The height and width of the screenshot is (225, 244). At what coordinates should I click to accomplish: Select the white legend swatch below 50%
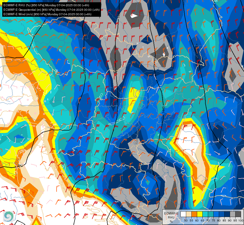[x=183, y=214]
